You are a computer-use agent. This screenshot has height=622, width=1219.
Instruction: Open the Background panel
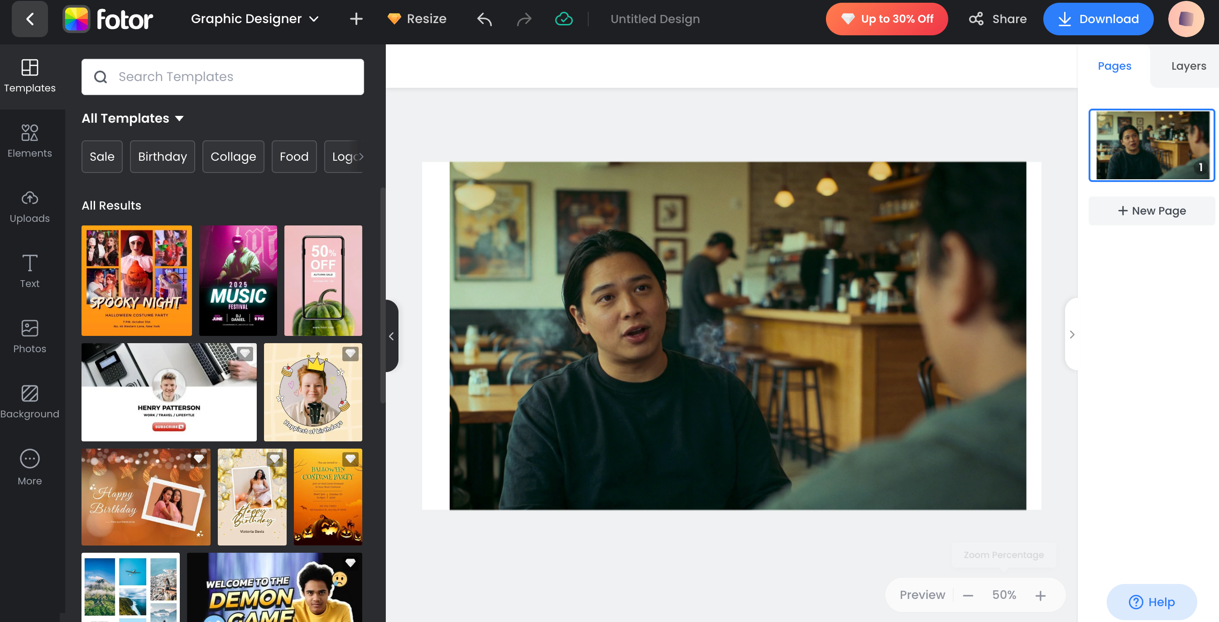click(x=29, y=402)
